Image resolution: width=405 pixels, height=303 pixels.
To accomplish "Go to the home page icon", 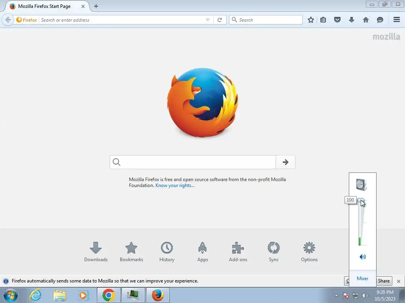I will [366, 20].
